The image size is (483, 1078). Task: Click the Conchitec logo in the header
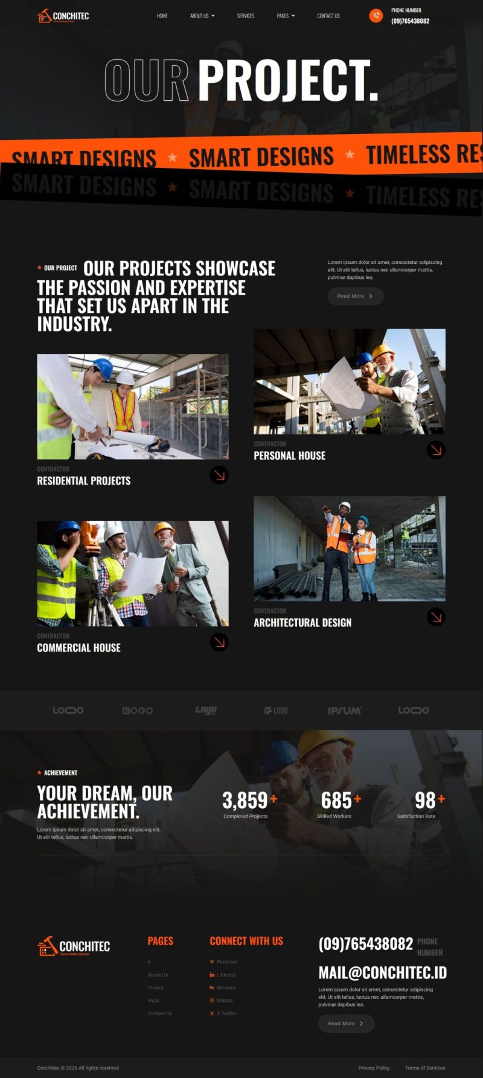tap(63, 16)
